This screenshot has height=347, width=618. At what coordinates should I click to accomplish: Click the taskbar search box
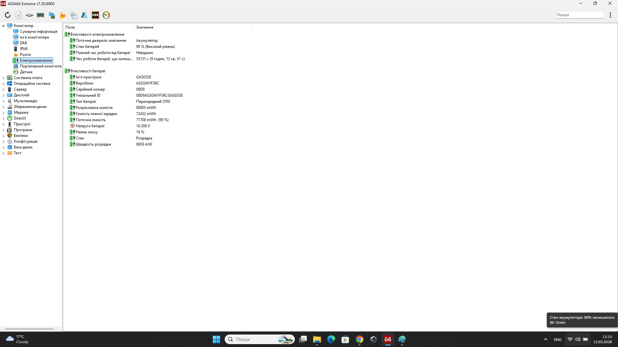point(259,339)
